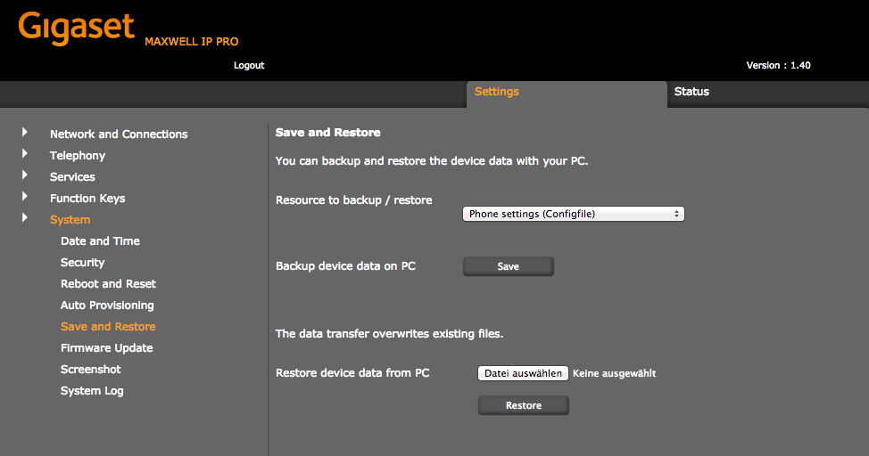Screen dimensions: 869x456
Task: Open the Screenshot page
Action: click(91, 370)
